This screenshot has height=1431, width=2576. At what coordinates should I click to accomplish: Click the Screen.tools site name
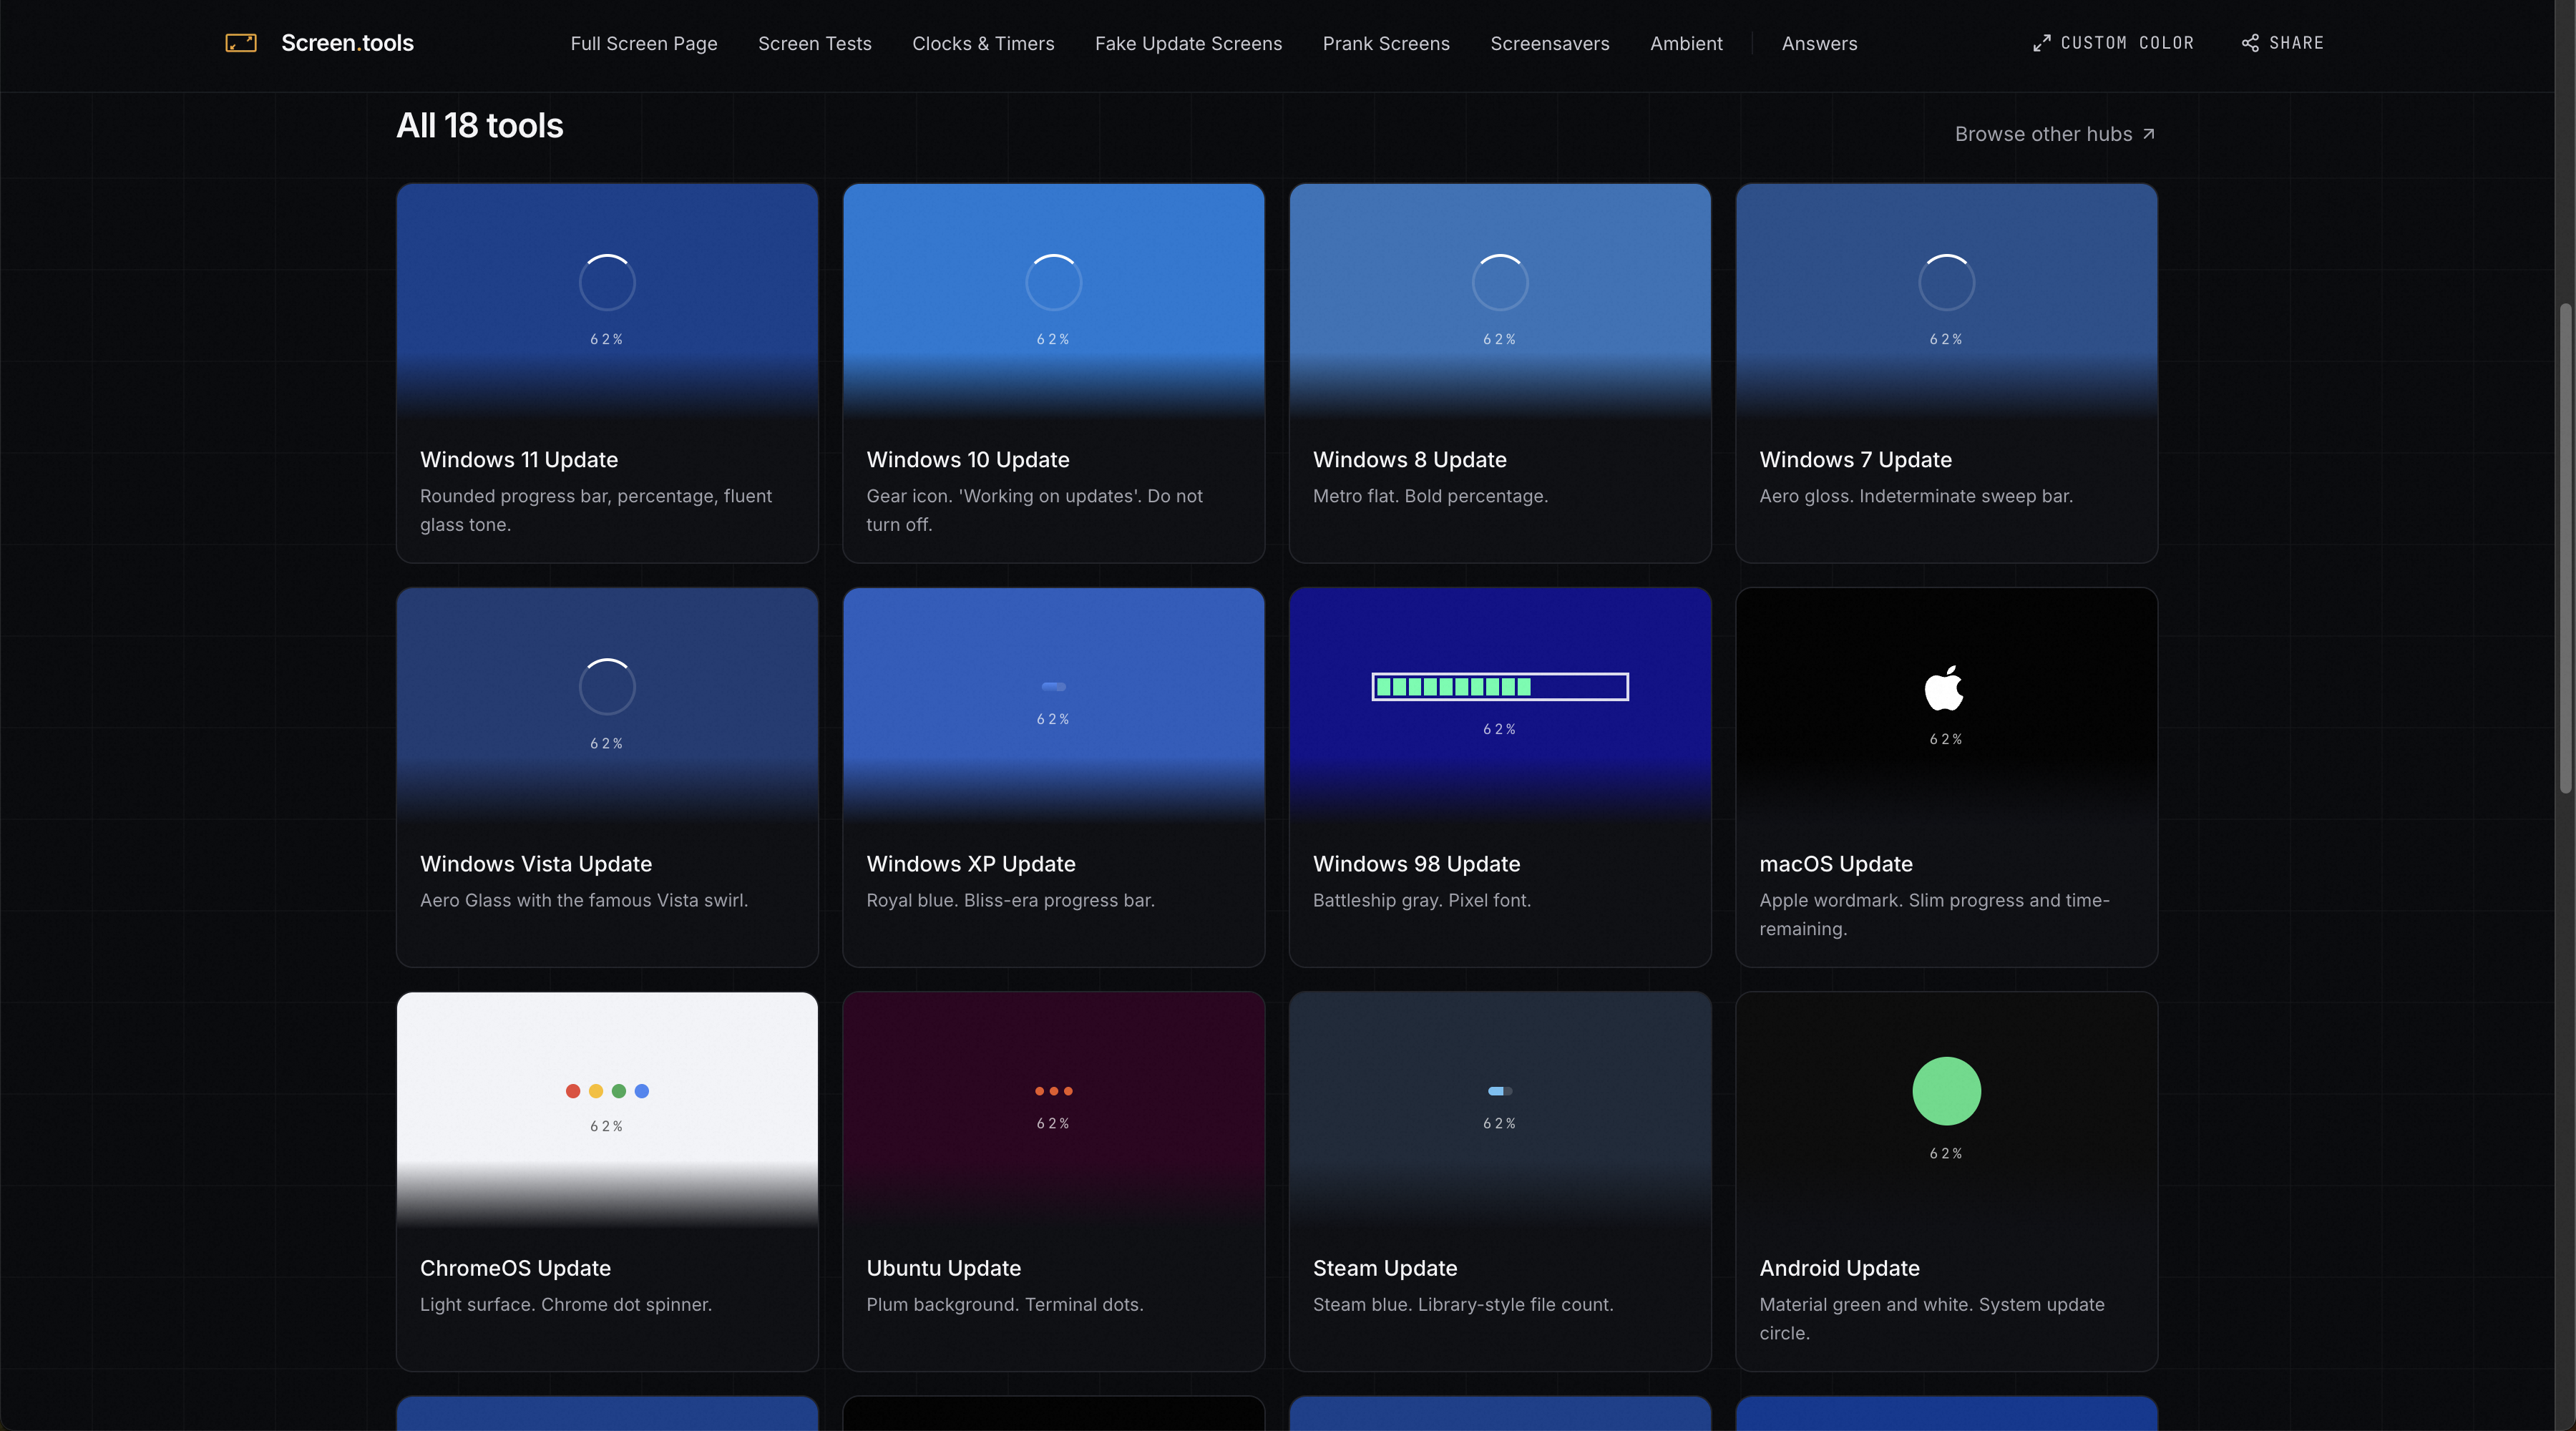click(347, 43)
